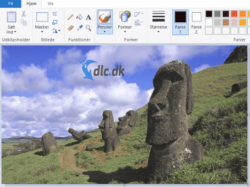
Task: Open the Fil menu
Action: coord(10,4)
